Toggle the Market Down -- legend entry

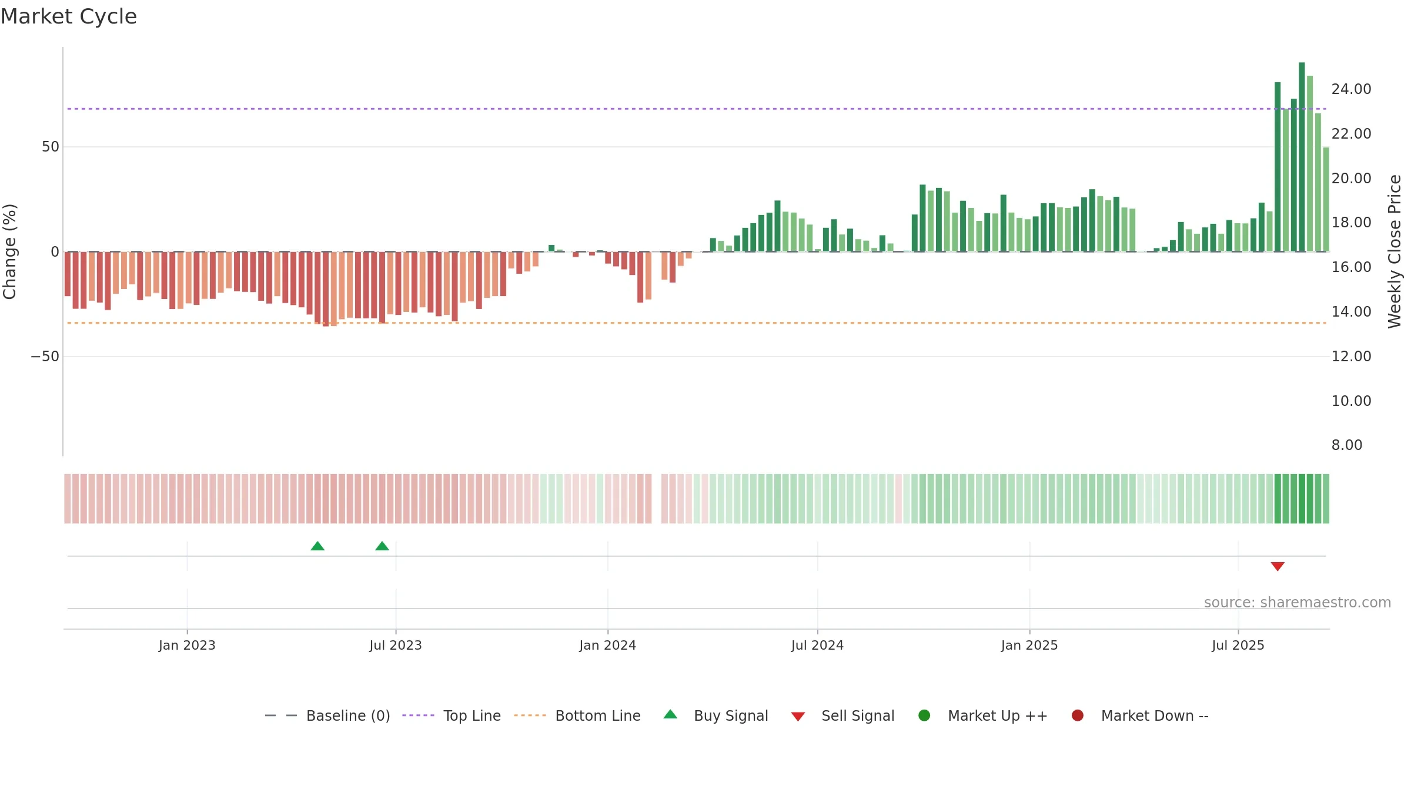coord(1140,715)
